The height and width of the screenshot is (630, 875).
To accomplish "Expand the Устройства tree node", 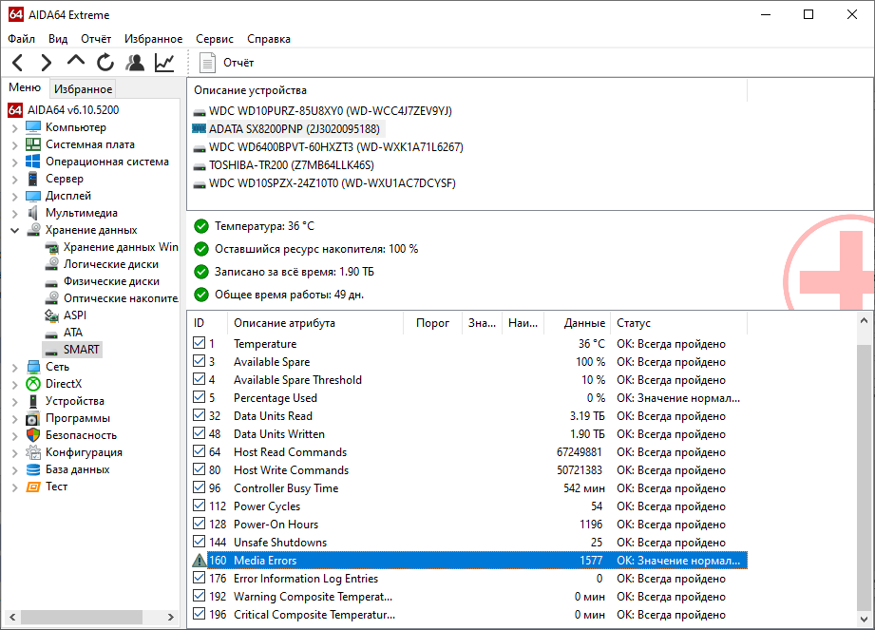I will click(x=15, y=401).
